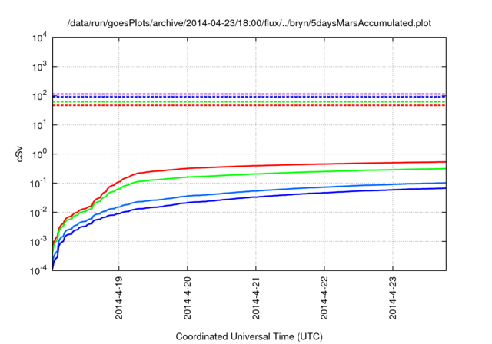Click the solid red accumulated dose curve
The width and height of the screenshot is (492, 344).
[x=256, y=166]
